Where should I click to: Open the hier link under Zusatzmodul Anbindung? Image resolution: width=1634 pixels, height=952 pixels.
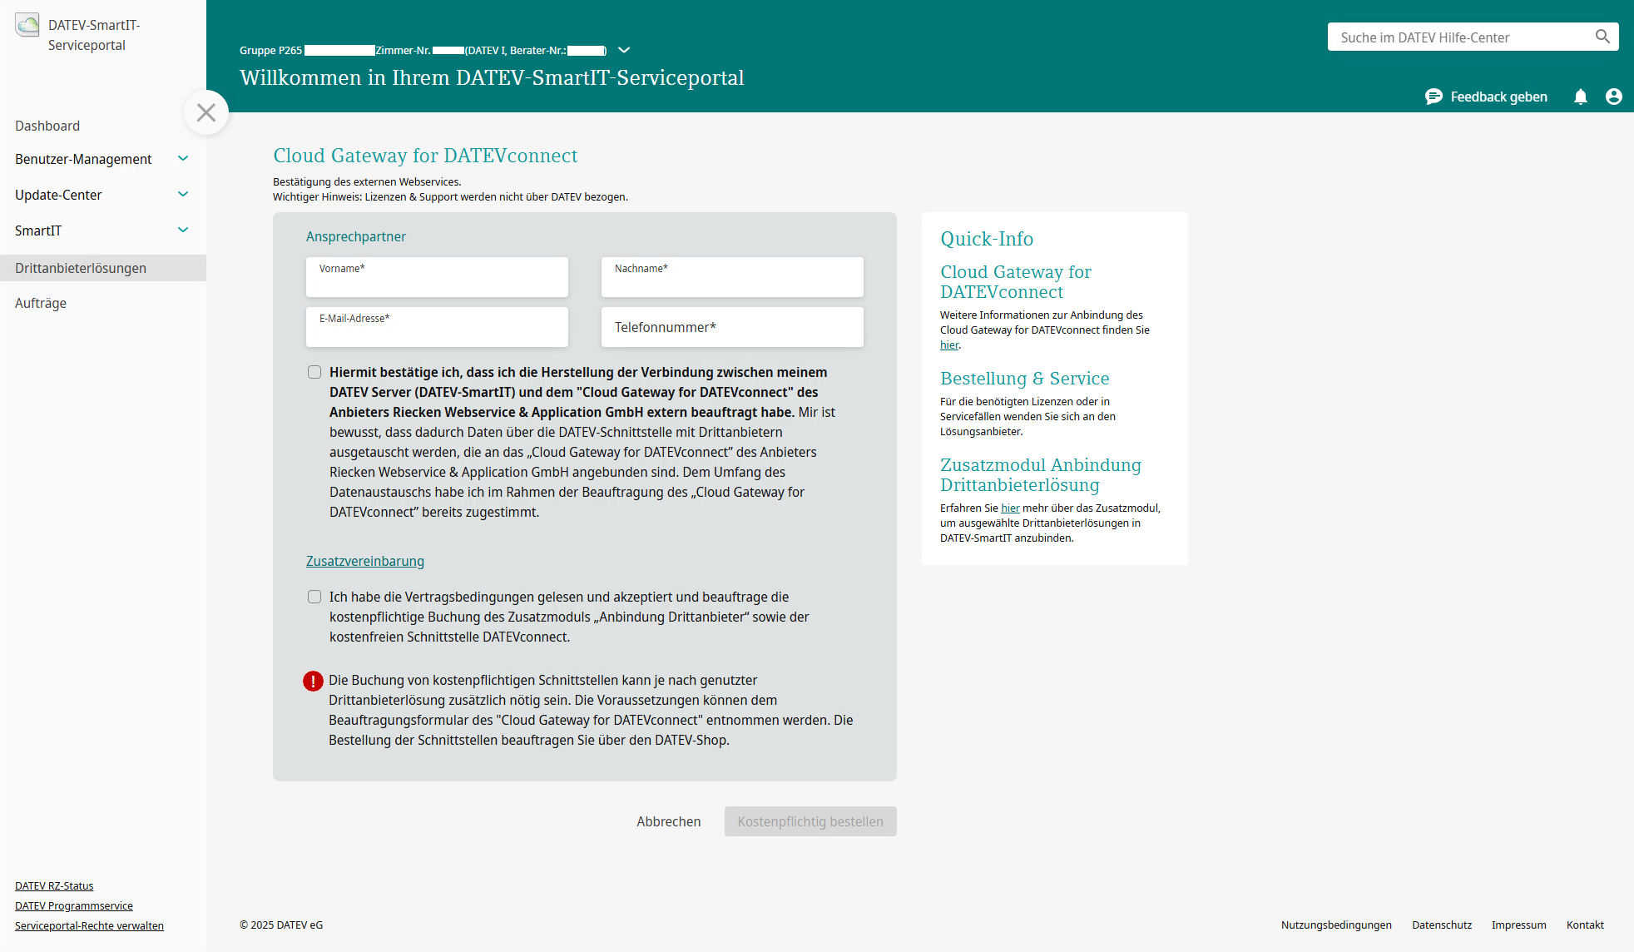pyautogui.click(x=1010, y=508)
